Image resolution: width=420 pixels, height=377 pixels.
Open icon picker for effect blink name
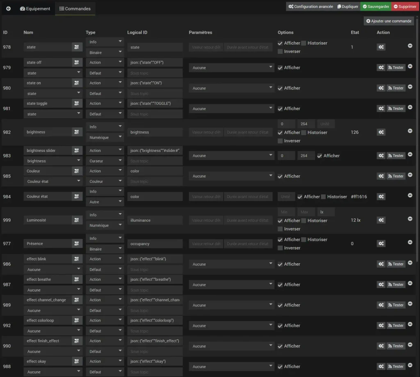(77, 259)
